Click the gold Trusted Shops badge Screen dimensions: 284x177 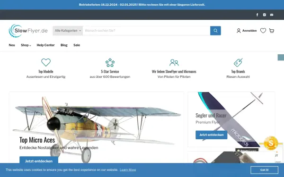tap(271, 143)
